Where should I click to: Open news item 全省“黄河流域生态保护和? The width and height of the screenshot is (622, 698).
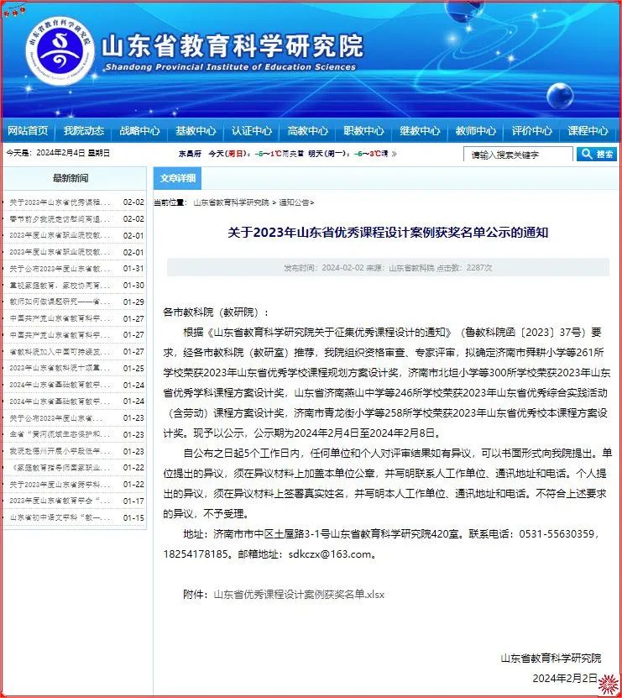coord(60,434)
